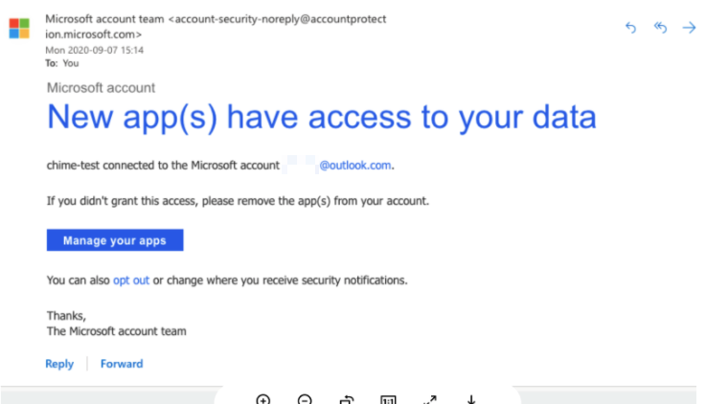This screenshot has height=404, width=706.
Task: Rotate the image with rotate icon
Action: tap(347, 399)
